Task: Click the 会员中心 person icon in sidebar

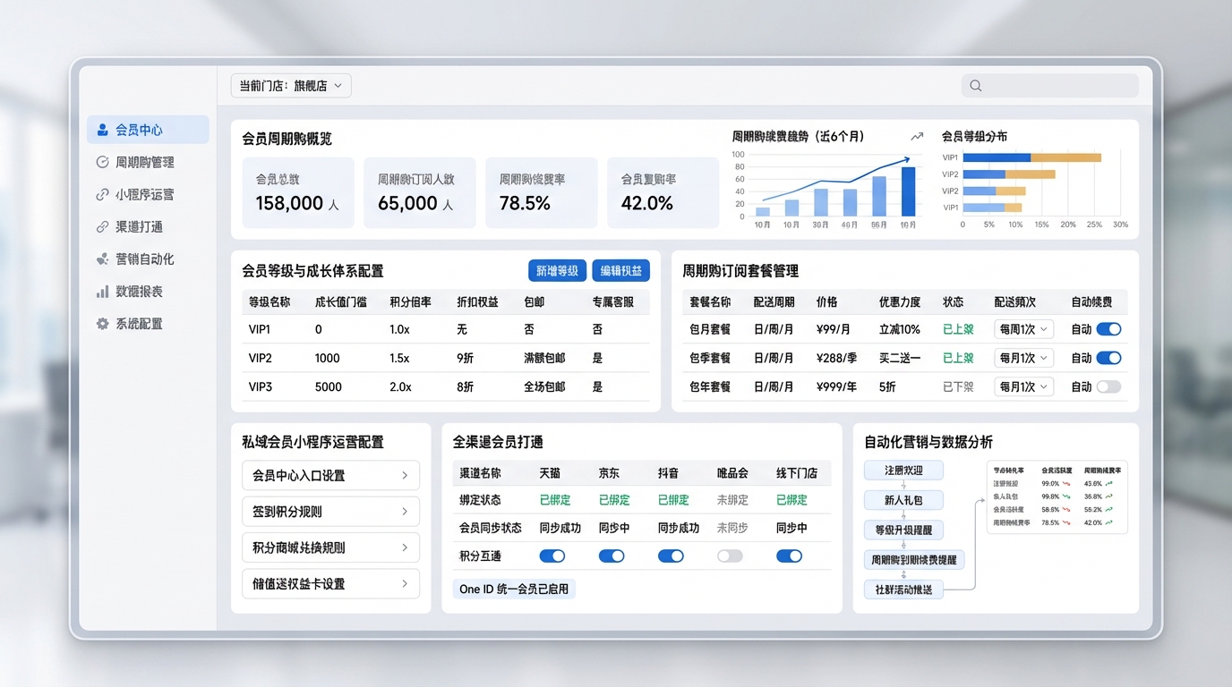Action: 102,130
